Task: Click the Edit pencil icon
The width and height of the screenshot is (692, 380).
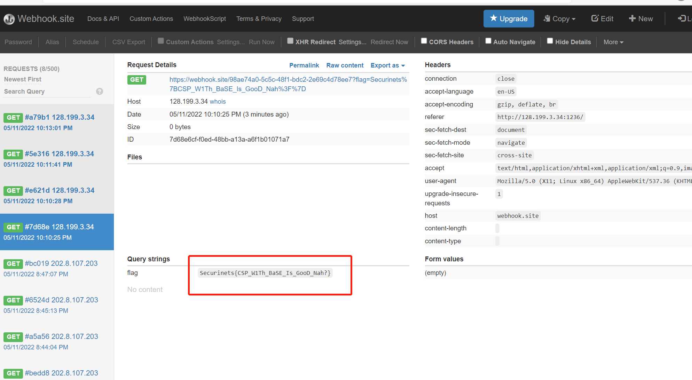Action: 595,18
